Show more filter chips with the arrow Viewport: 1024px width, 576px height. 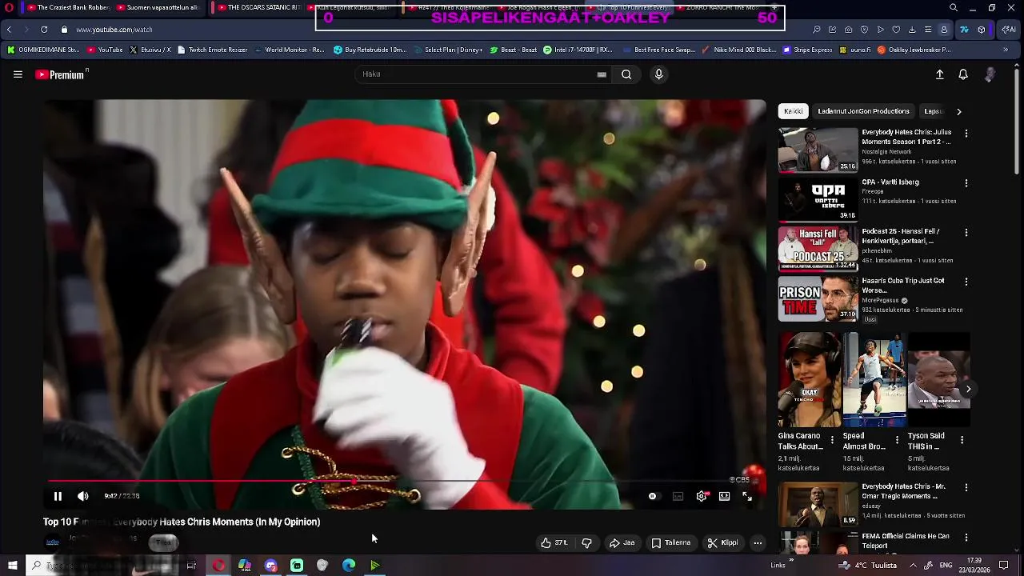coord(959,111)
